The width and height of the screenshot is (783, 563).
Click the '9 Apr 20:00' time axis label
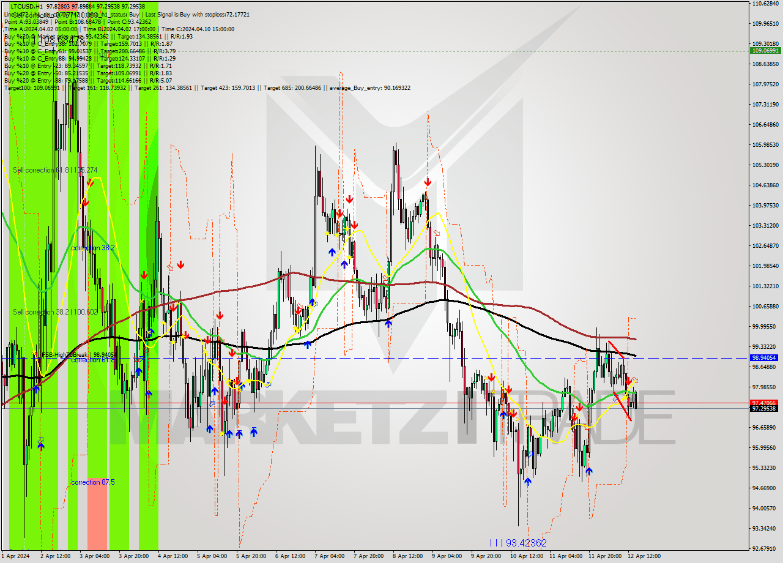486,556
